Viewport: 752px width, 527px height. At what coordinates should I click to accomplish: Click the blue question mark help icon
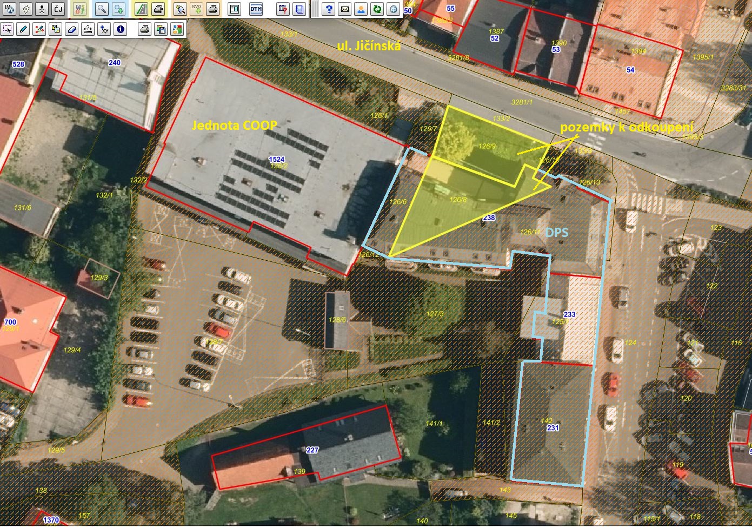[x=328, y=9]
